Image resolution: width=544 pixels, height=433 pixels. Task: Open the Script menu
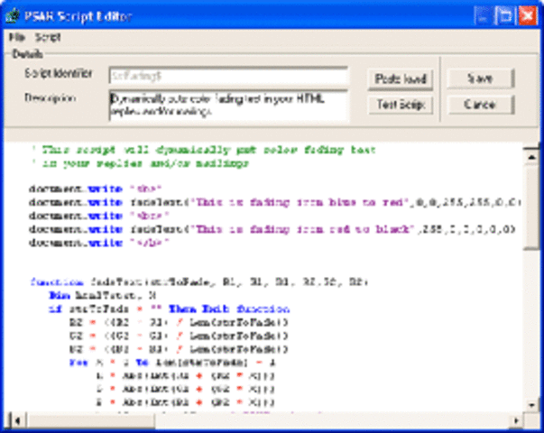click(x=48, y=37)
